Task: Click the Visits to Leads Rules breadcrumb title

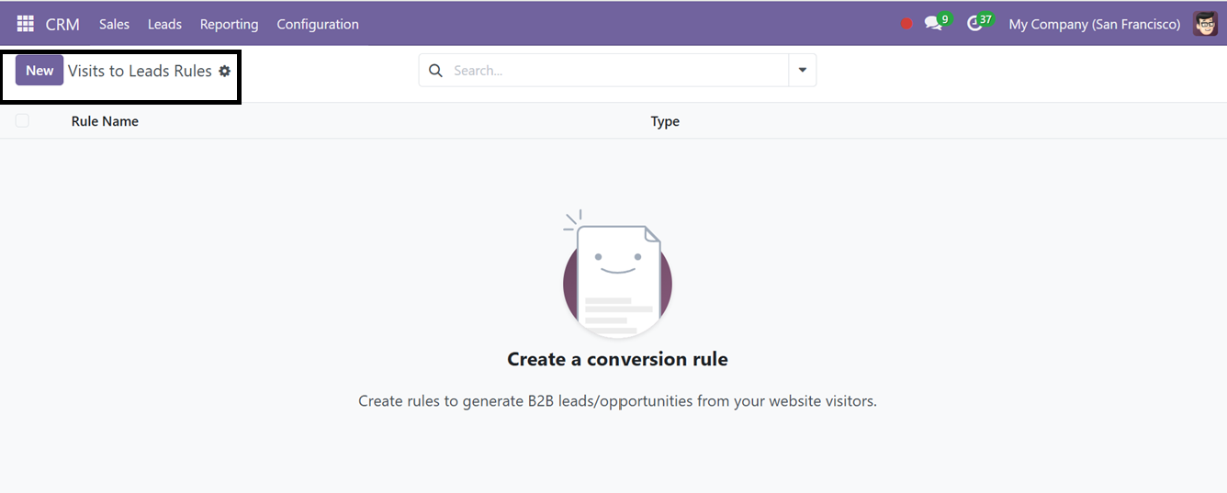Action: (x=140, y=71)
